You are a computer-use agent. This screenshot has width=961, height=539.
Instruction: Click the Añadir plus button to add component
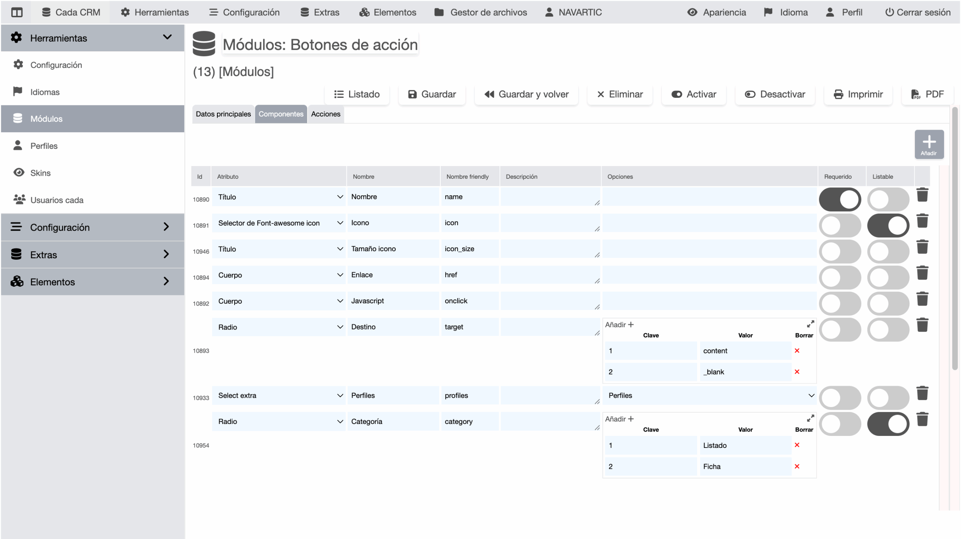pyautogui.click(x=929, y=144)
